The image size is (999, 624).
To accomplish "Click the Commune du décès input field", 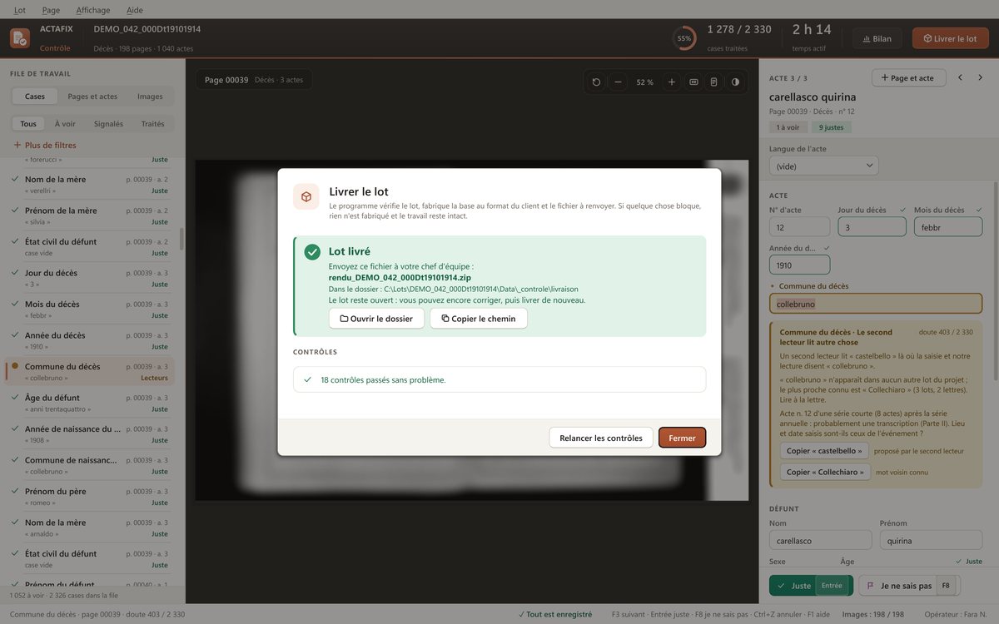I will click(876, 304).
